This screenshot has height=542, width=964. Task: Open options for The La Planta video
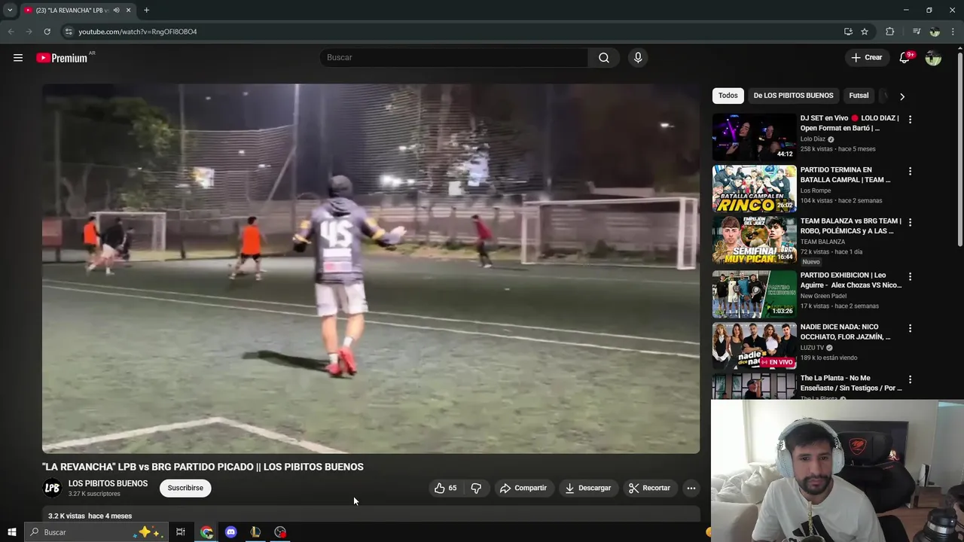pyautogui.click(x=910, y=379)
